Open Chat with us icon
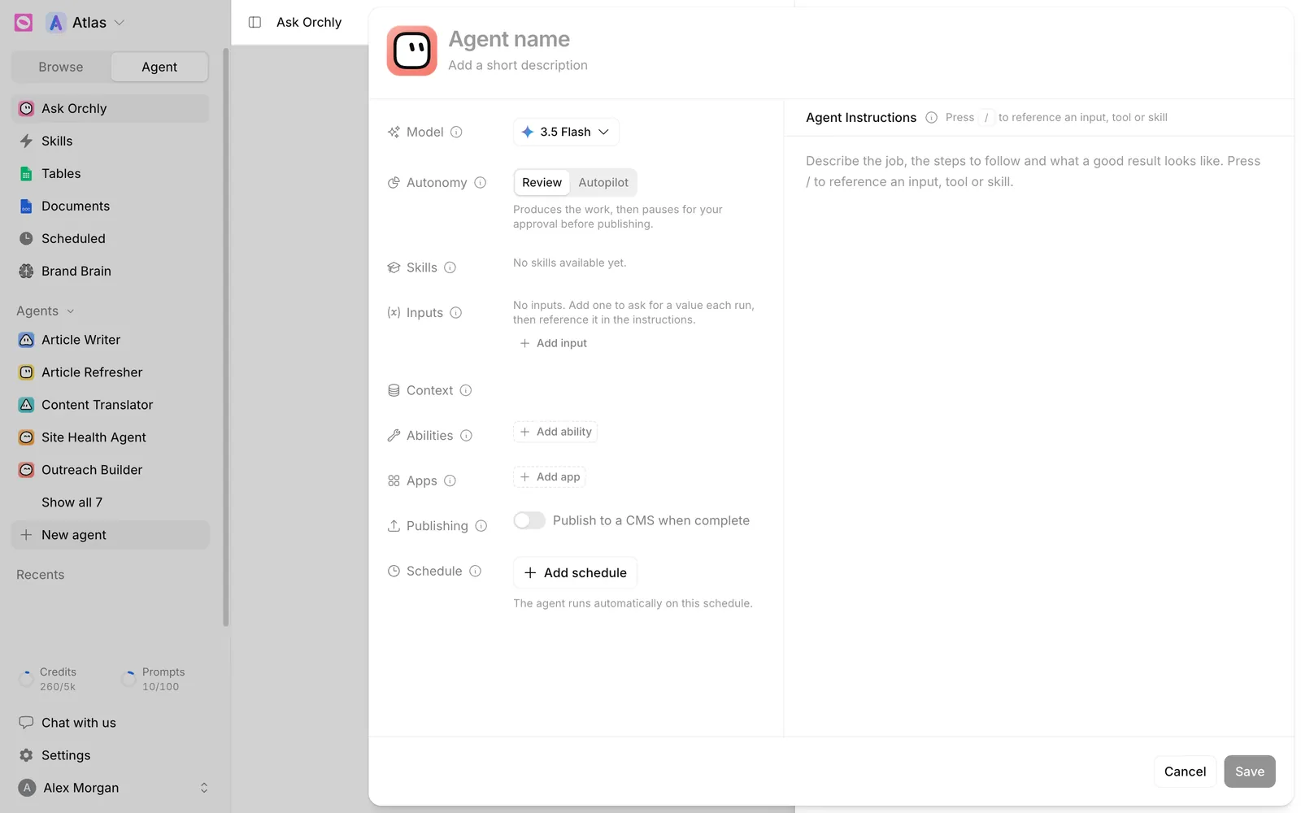Screen dimensions: 1301x813 click(26, 723)
